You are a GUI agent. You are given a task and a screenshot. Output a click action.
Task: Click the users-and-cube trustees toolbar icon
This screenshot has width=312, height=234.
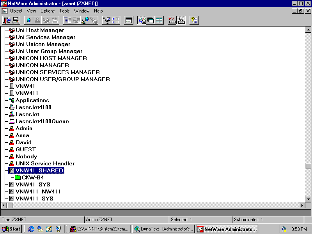(85, 20)
